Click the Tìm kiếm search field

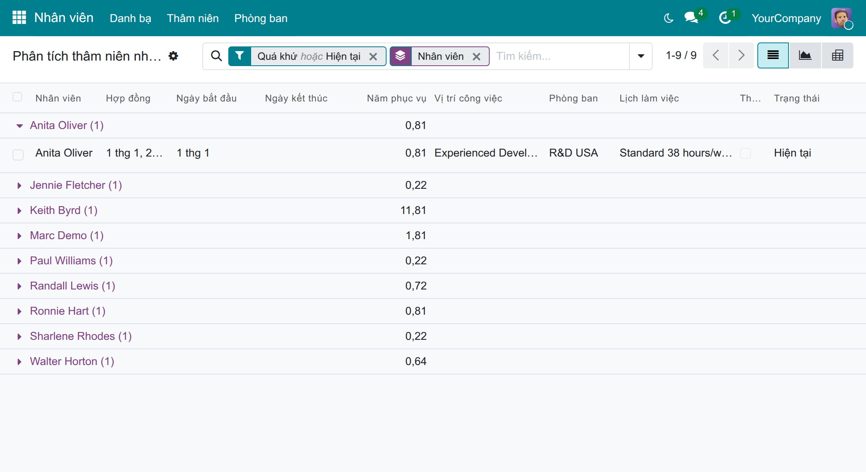point(561,56)
